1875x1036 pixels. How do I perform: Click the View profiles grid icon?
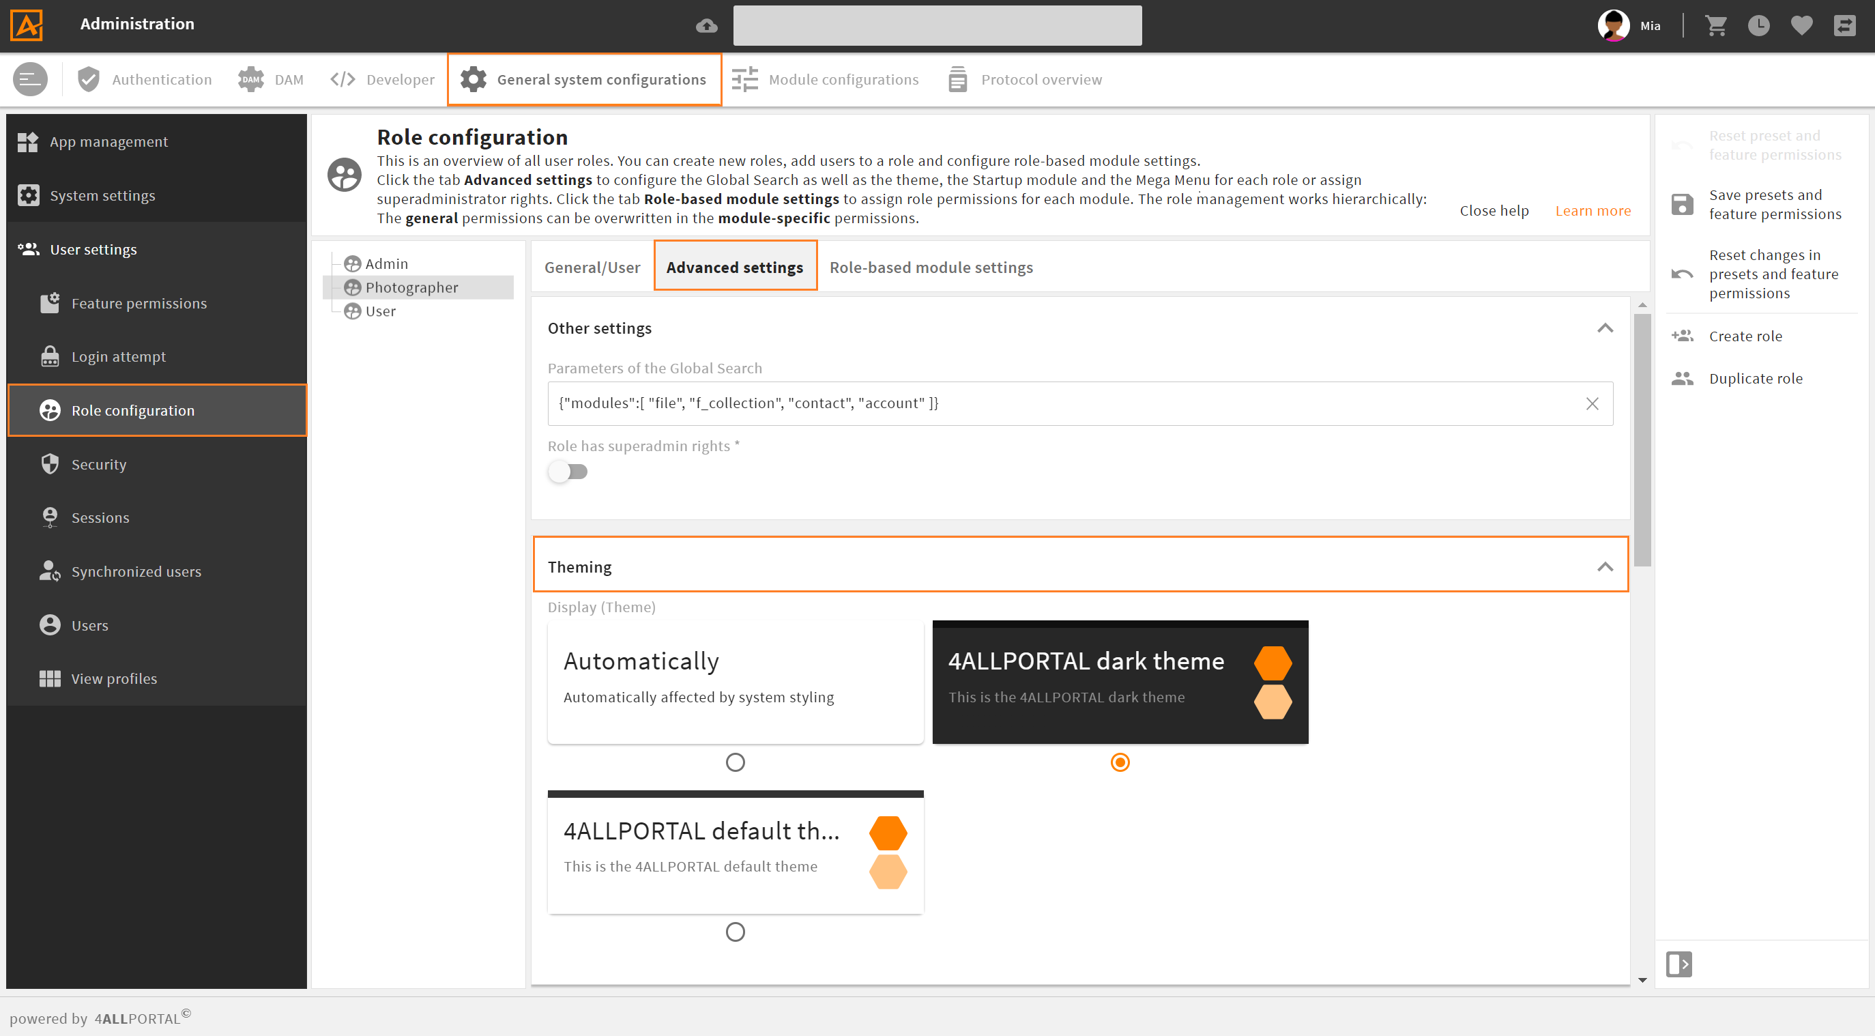pos(50,678)
